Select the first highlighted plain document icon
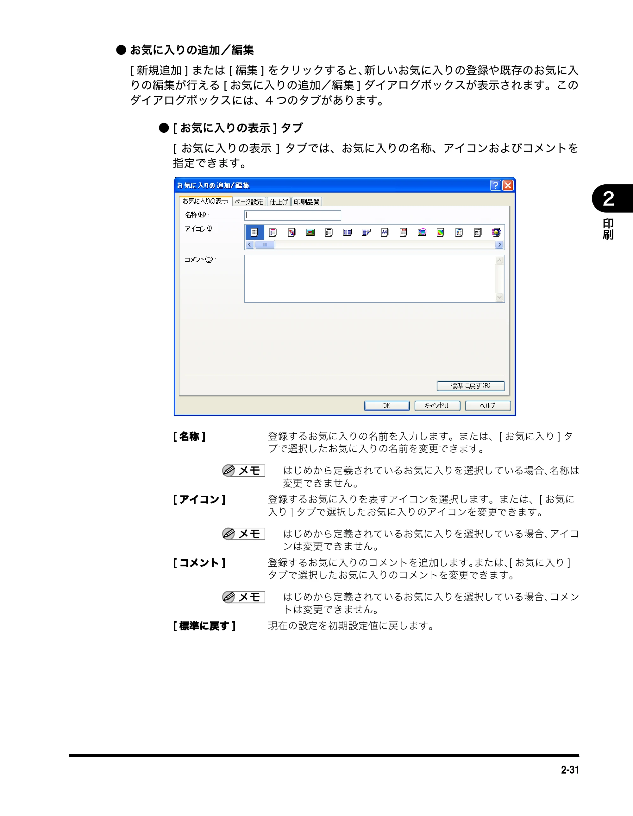The height and width of the screenshot is (816, 633). pyautogui.click(x=254, y=233)
